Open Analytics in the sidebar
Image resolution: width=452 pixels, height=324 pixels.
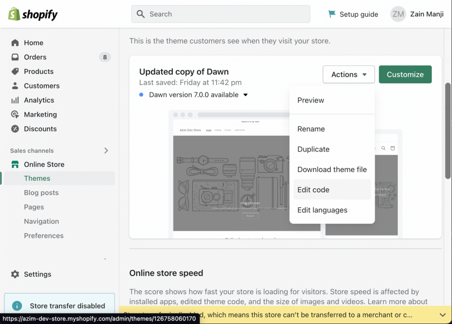(x=39, y=100)
